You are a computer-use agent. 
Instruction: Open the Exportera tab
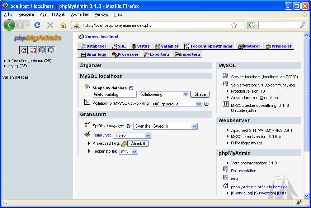tap(156, 54)
